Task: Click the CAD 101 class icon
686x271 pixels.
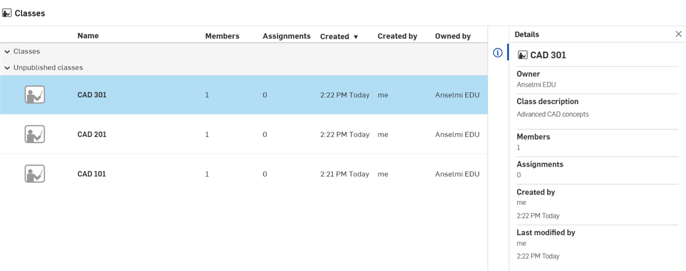Action: 35,174
